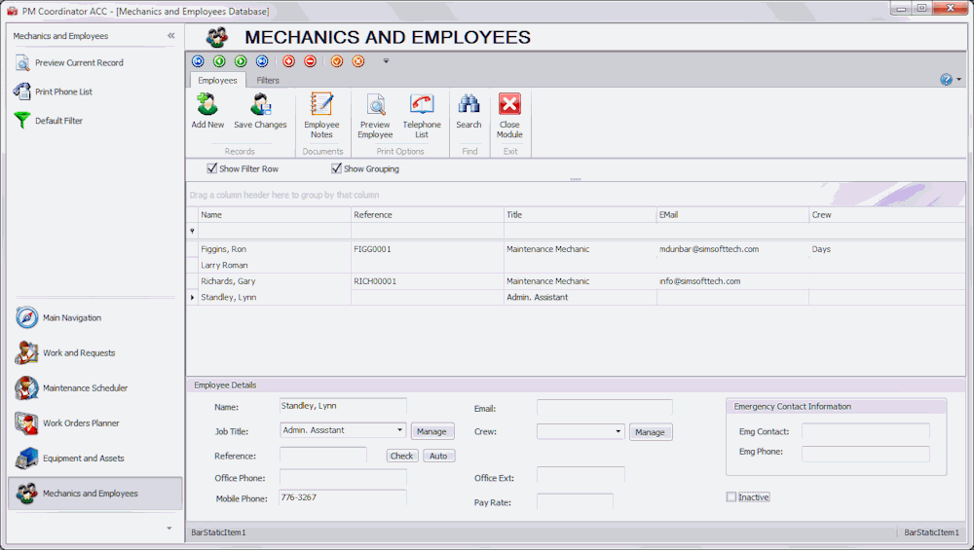
Task: Open the Crew dropdown list
Action: [x=618, y=431]
